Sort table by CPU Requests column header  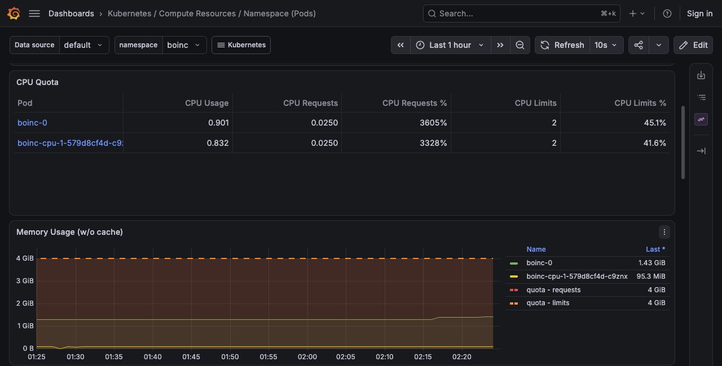[x=310, y=103]
